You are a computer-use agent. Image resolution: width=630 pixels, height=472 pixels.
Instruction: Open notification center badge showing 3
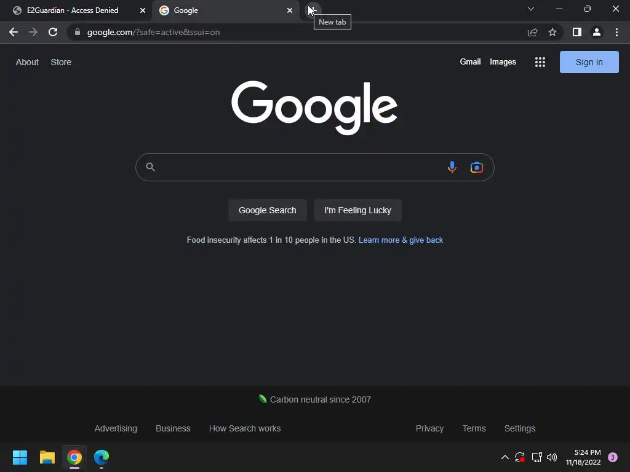coord(613,457)
